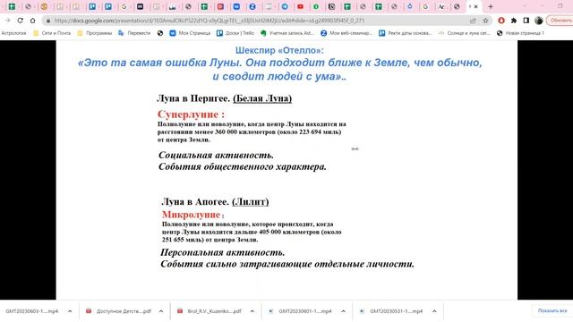Open downloaded Brol_R.V._Kuzenko....pdf file
Screen dimensions: 573x322
coord(210,311)
